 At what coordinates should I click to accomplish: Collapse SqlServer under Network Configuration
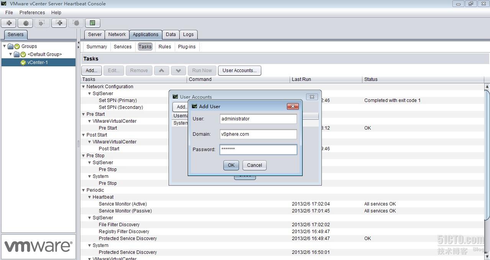pyautogui.click(x=89, y=94)
